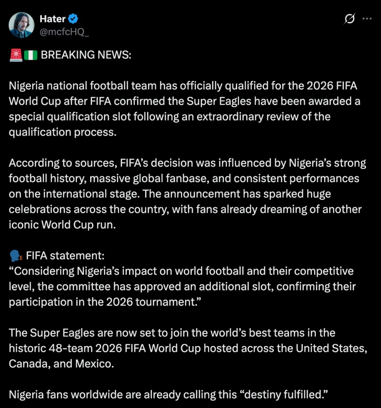The width and height of the screenshot is (381, 408).
Task: Open the @mcfcHQ_ handle link
Action: pos(64,32)
